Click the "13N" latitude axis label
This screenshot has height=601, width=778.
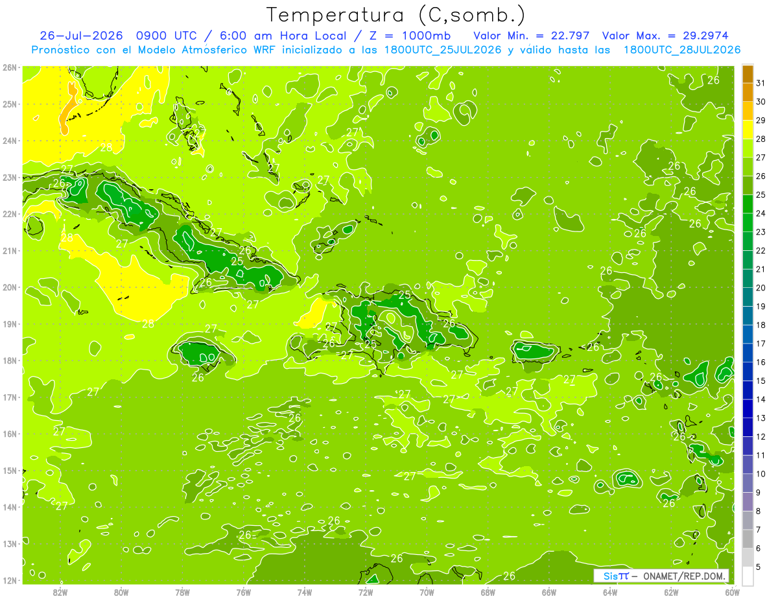click(x=10, y=543)
